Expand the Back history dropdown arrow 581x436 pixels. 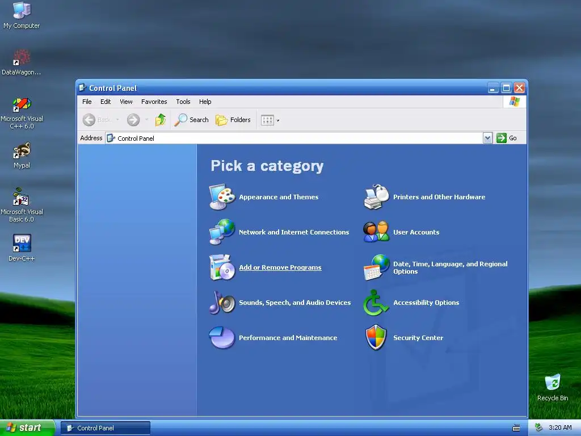(x=117, y=120)
